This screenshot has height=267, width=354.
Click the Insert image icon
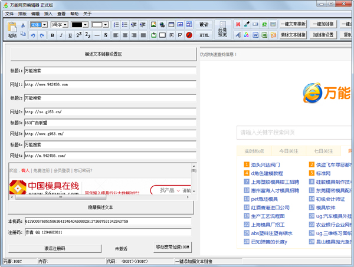tap(153, 24)
